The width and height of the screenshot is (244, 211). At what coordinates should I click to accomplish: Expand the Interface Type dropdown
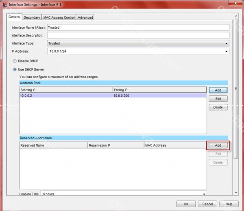click(x=226, y=43)
